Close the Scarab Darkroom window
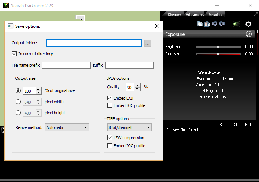The width and height of the screenshot is (259, 182). click(x=250, y=5)
